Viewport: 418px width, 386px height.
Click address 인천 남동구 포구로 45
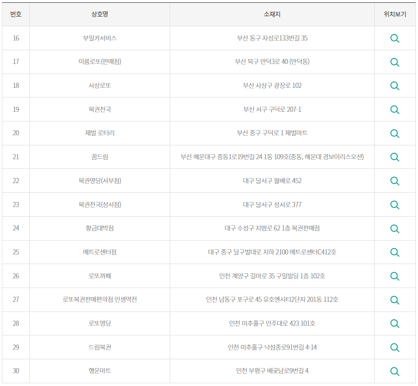(234, 300)
